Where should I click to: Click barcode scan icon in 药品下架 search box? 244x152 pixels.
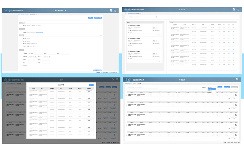[x=156, y=17]
